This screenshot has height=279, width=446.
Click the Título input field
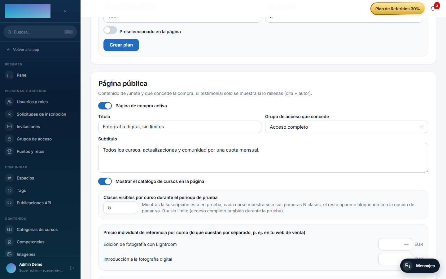click(180, 127)
